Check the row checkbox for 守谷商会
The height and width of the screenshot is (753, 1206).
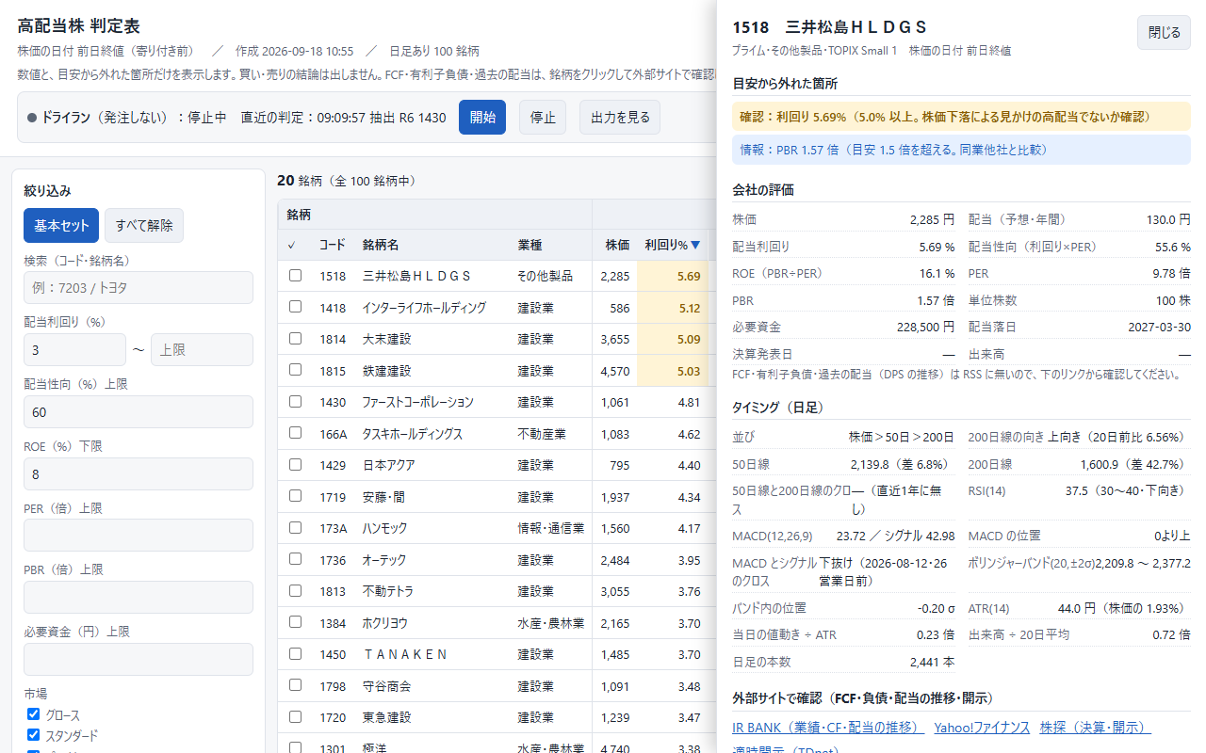tap(295, 685)
